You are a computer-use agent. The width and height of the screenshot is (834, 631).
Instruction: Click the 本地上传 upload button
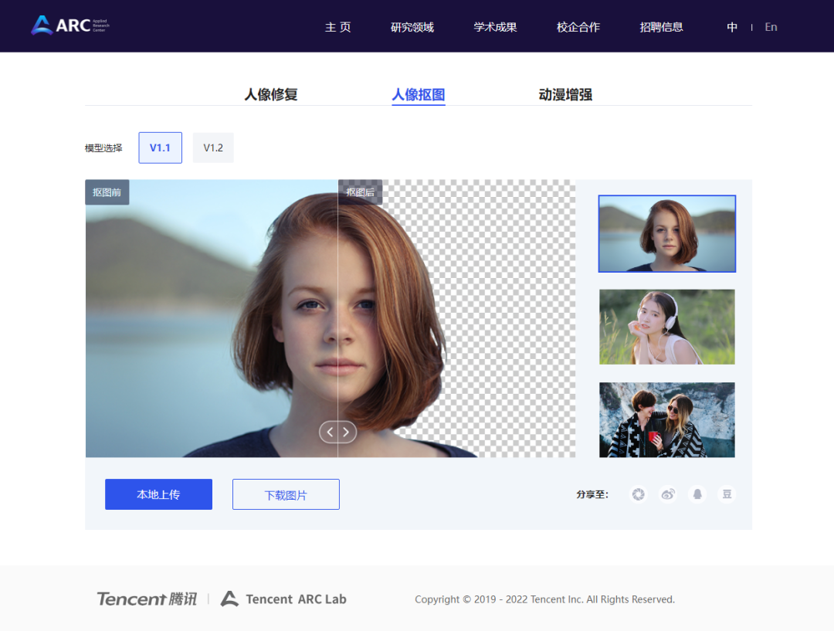point(158,494)
